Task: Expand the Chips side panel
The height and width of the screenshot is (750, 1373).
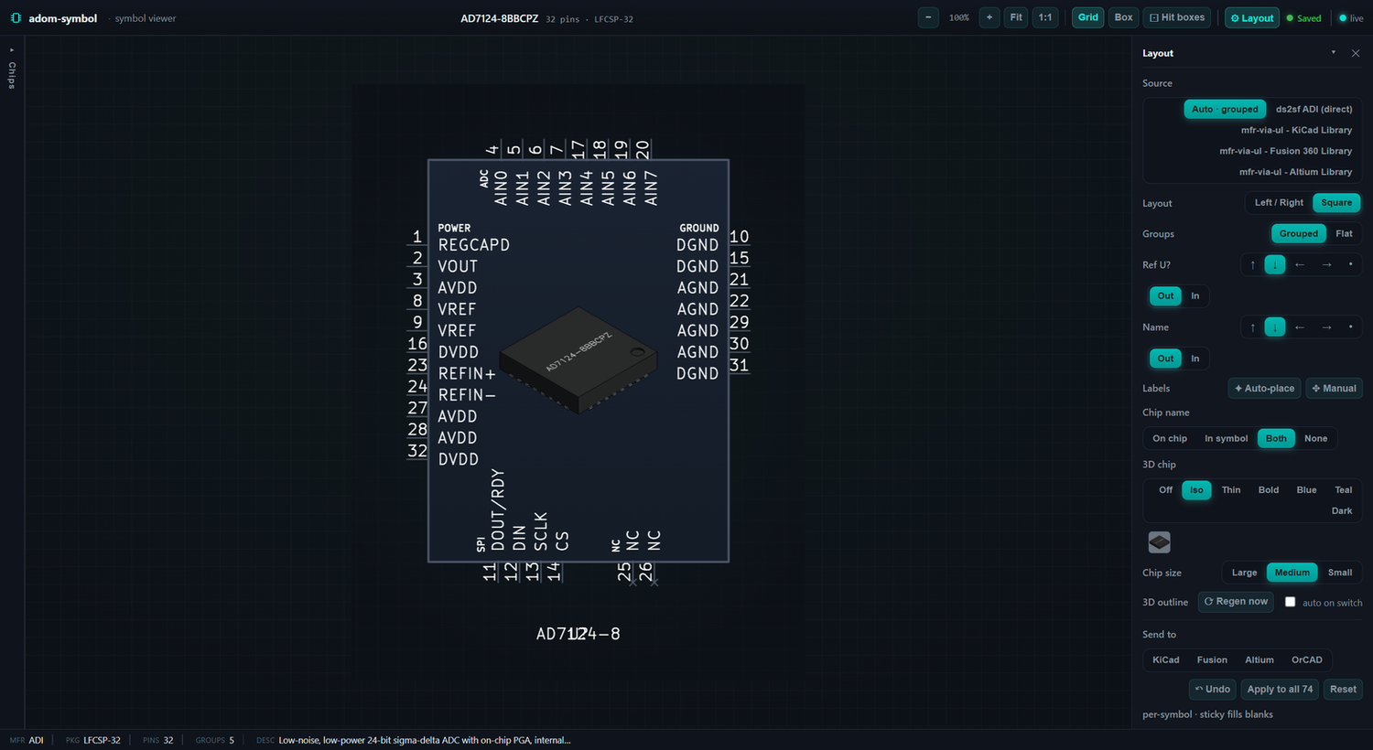Action: pos(12,70)
